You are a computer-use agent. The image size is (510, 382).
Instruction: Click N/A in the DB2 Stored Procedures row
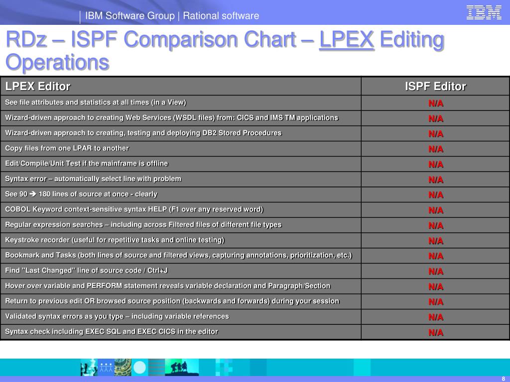click(x=435, y=134)
